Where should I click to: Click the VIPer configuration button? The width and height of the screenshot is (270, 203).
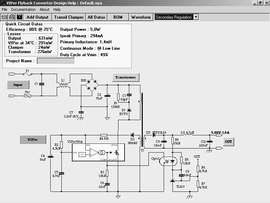(x=33, y=139)
